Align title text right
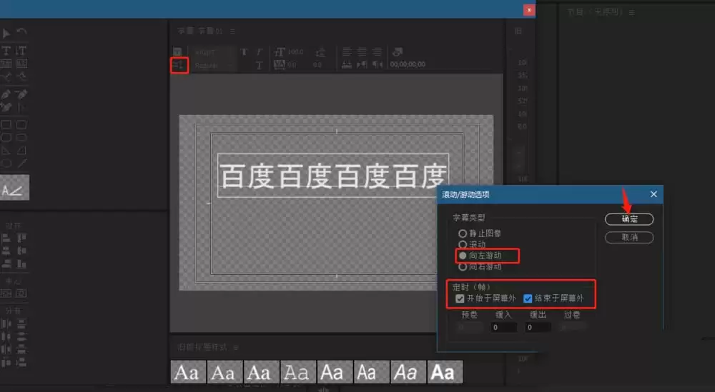This screenshot has height=392, width=715. [377, 52]
